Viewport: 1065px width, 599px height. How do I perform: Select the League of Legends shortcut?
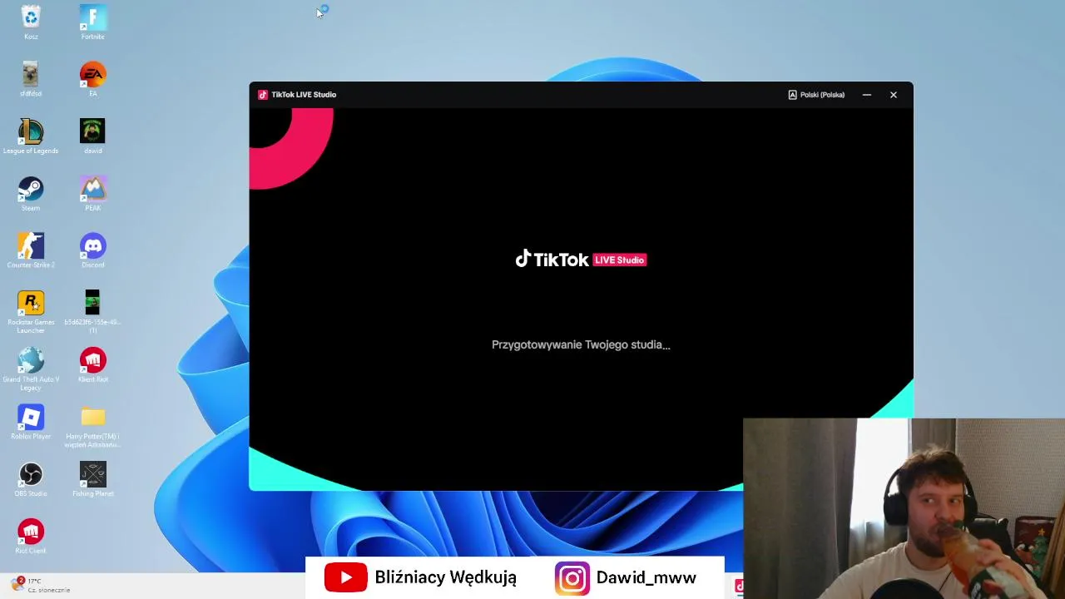[x=31, y=136]
